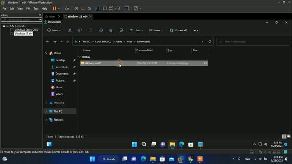Click Users in the address breadcrumb

[x=119, y=41]
